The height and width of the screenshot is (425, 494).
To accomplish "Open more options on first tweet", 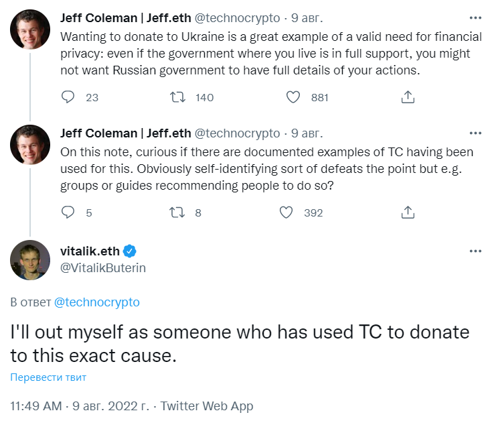I will [x=475, y=17].
